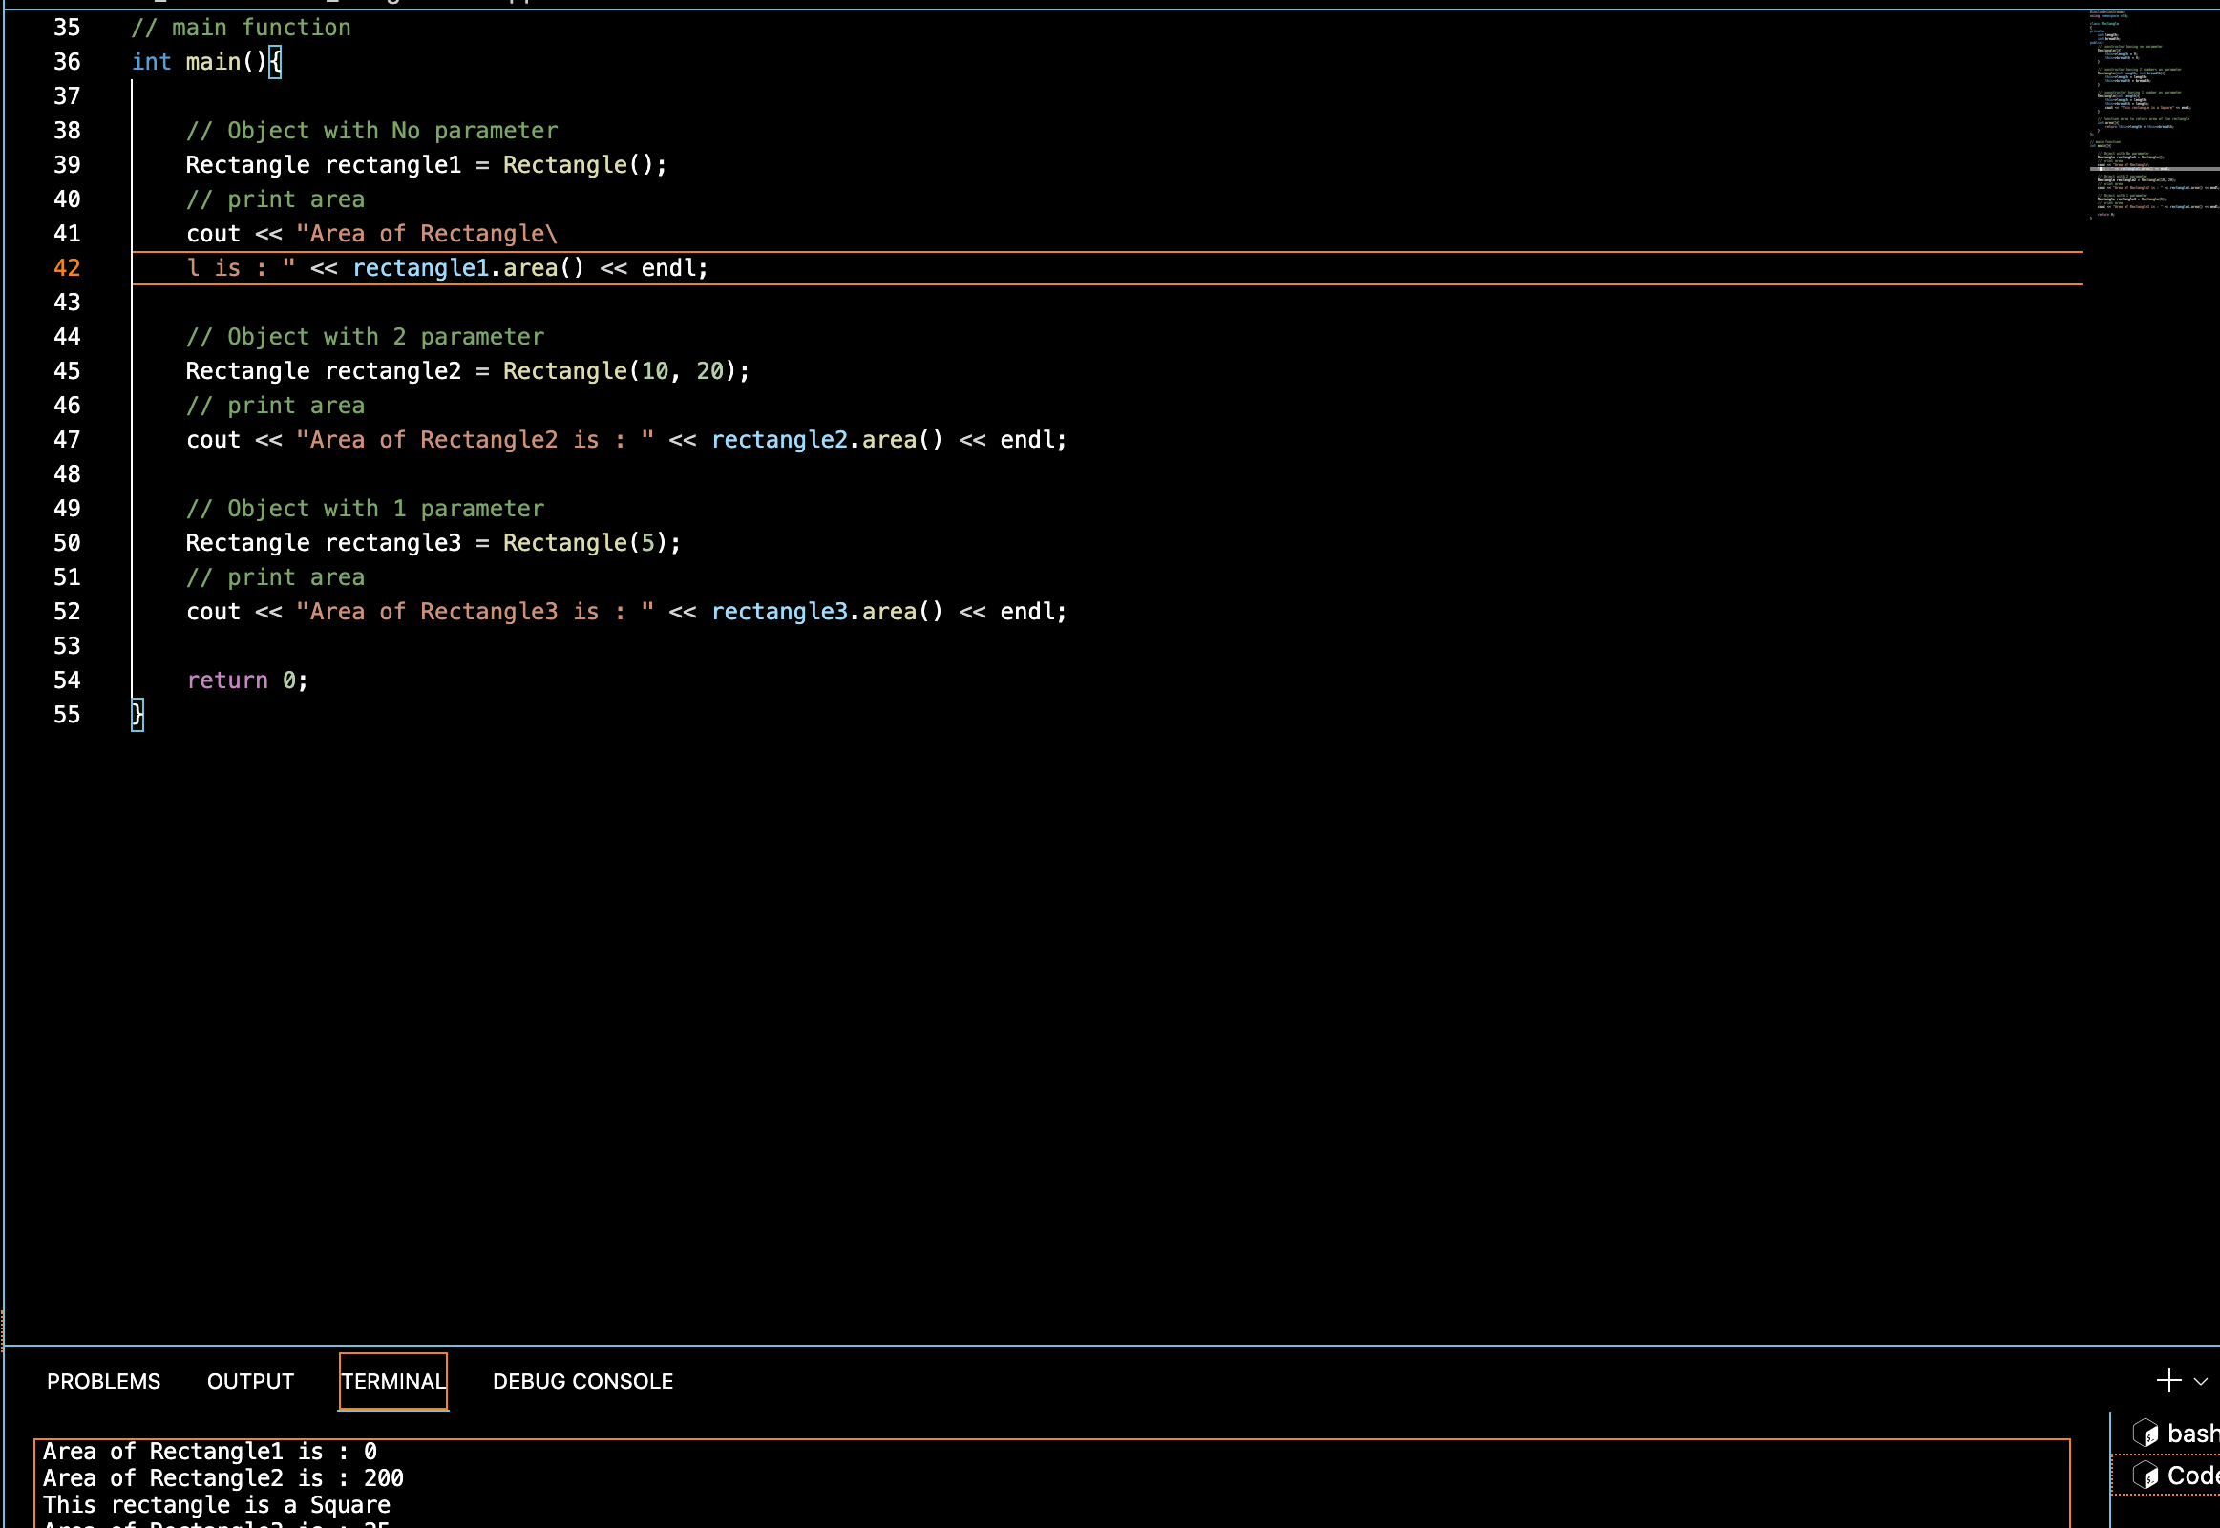
Task: Click the int keyword before main
Action: 151,62
